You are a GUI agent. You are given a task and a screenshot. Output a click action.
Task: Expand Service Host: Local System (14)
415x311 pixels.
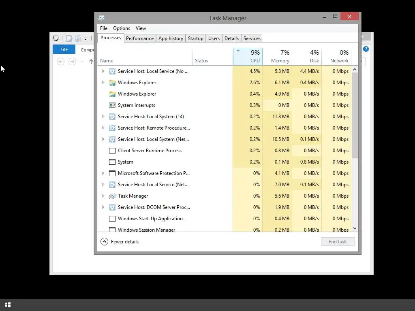pos(103,117)
